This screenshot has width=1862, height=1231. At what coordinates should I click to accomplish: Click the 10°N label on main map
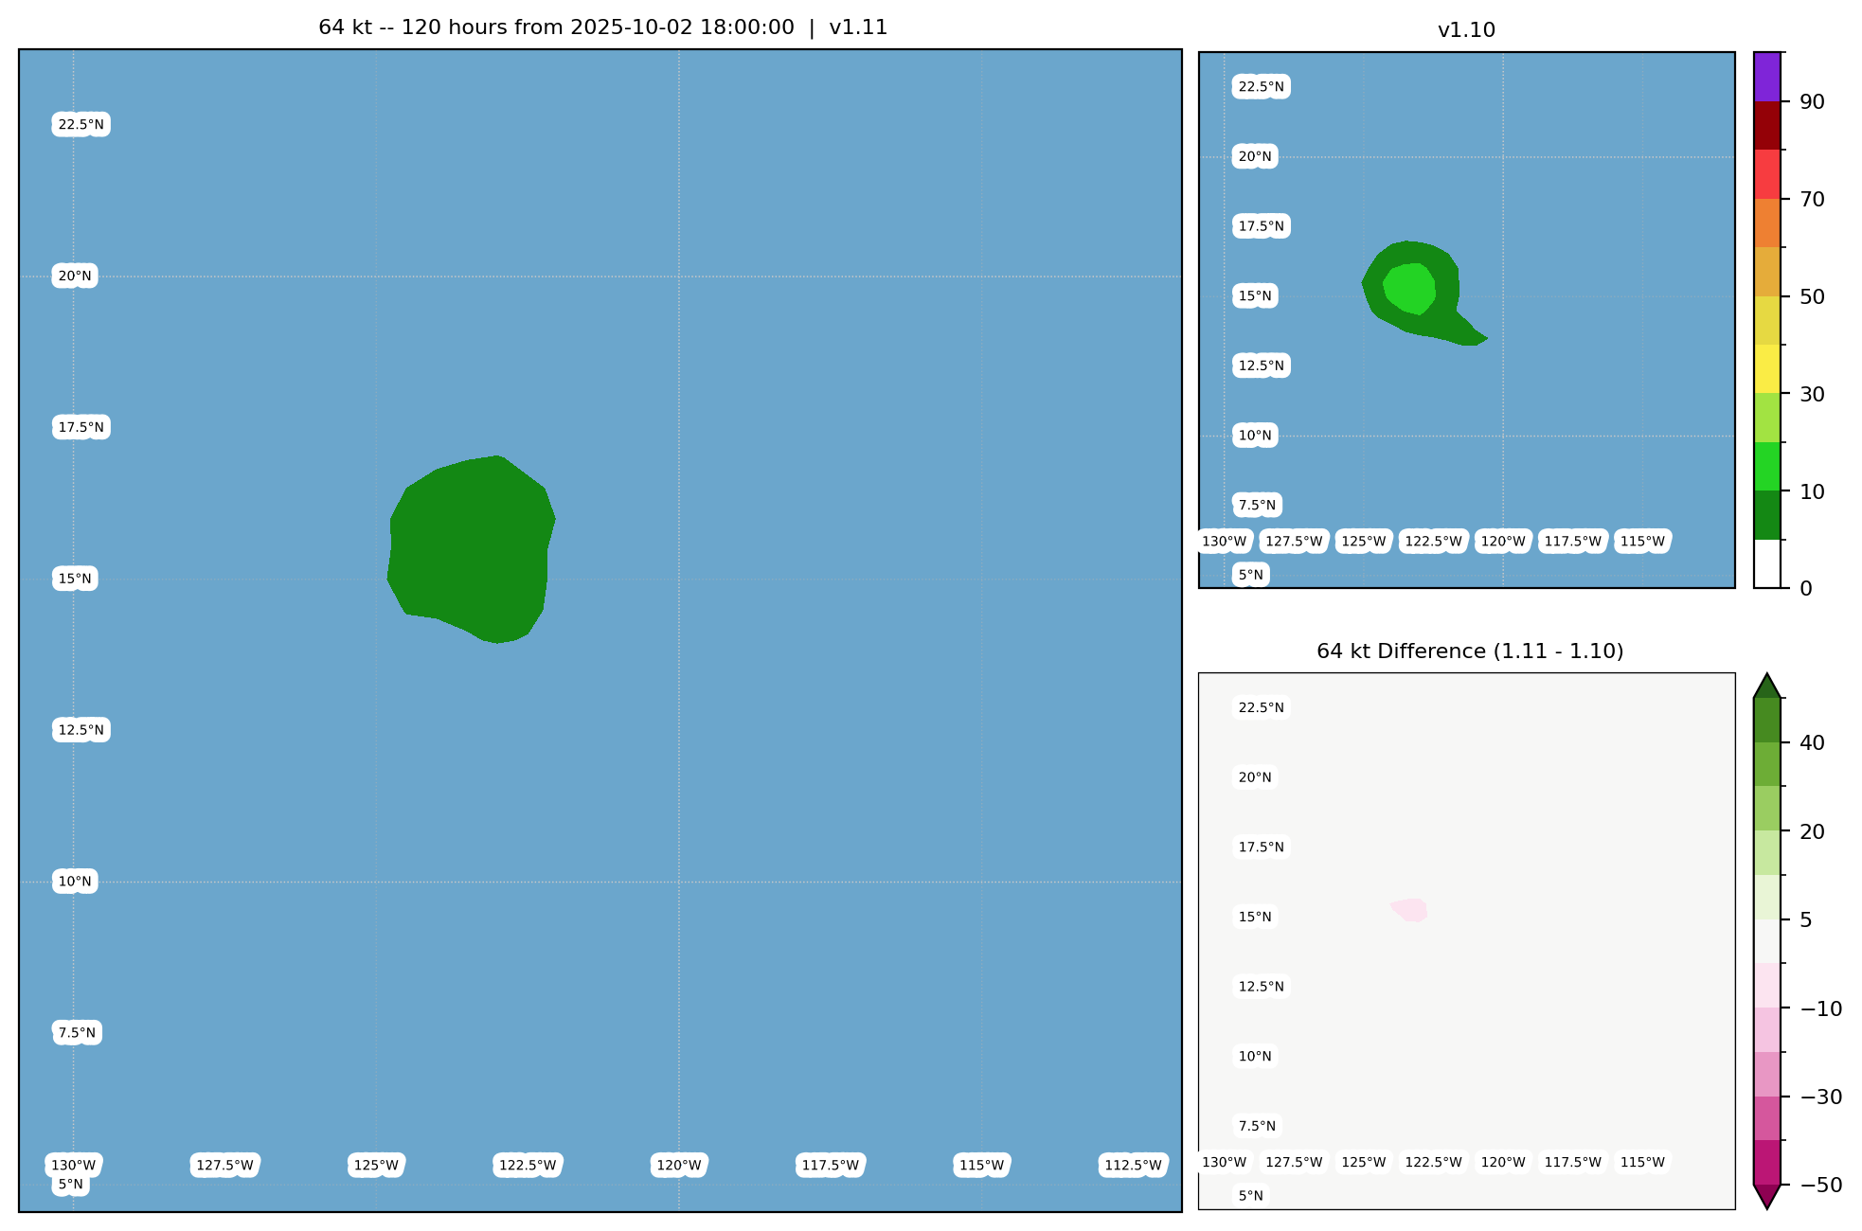[x=75, y=882]
